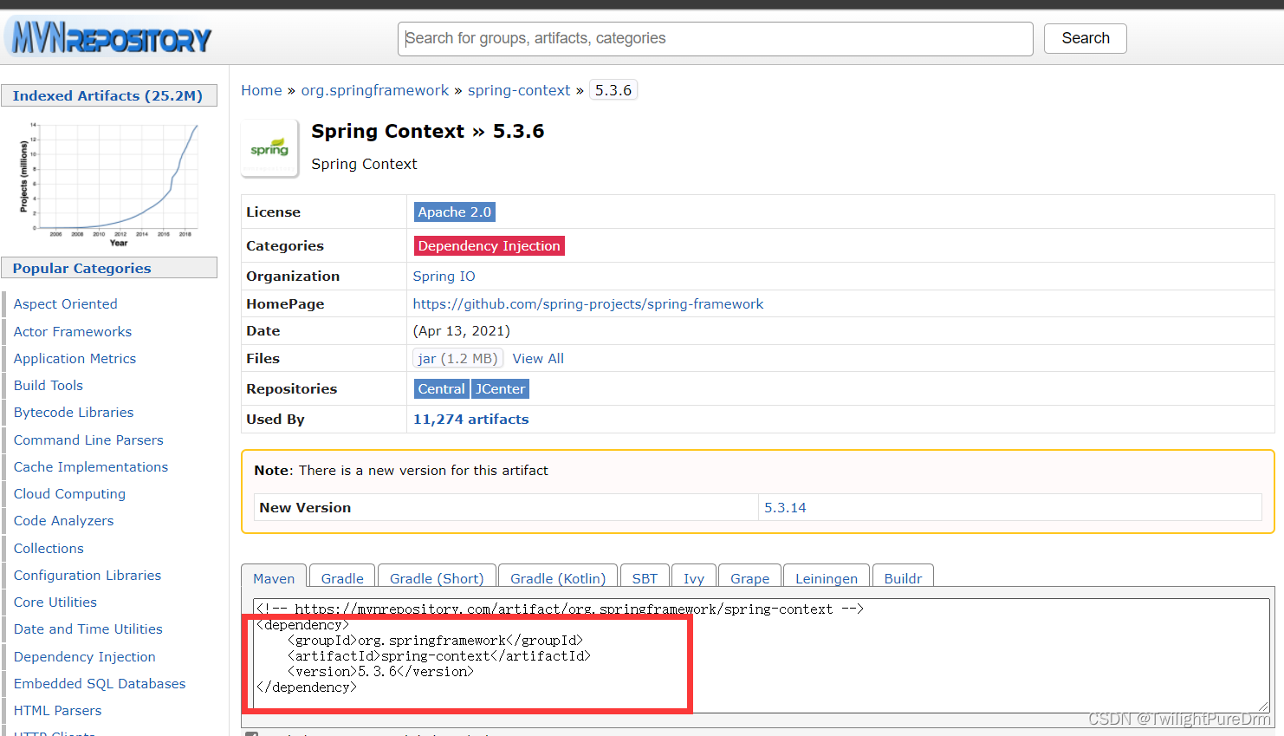Click the Indexed Artifacts (25.2M) heading

(109, 96)
